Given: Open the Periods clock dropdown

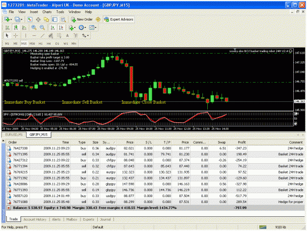Looking at the screenshot, I should pyautogui.click(x=82, y=28).
